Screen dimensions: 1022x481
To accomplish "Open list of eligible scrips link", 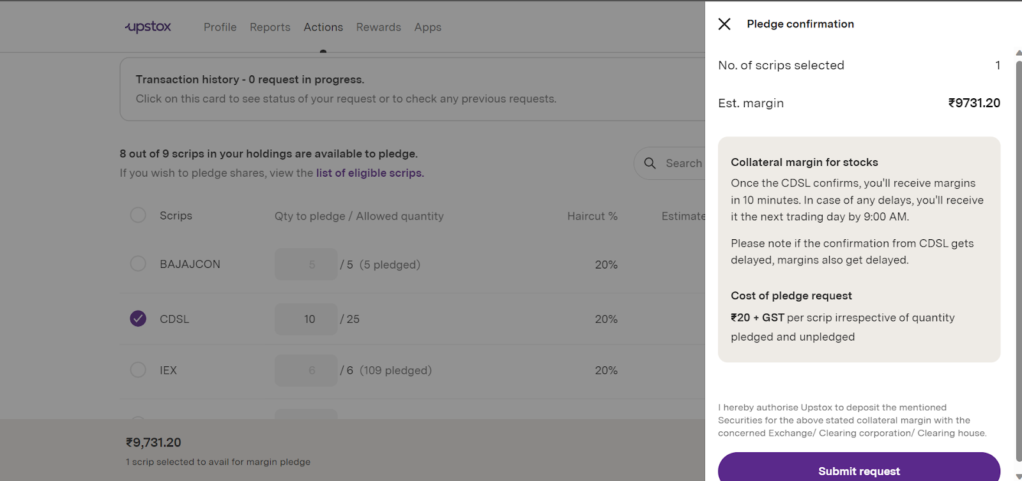I will point(370,173).
